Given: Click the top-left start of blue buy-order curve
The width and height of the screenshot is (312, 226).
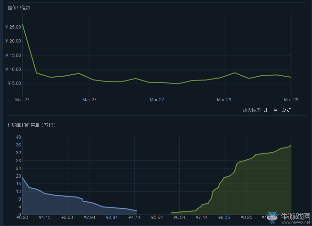Looking at the screenshot, I should [x=22, y=178].
